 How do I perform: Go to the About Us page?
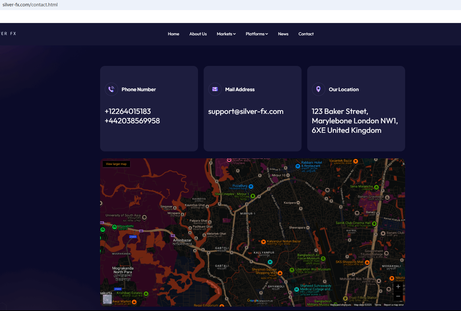[x=198, y=34]
